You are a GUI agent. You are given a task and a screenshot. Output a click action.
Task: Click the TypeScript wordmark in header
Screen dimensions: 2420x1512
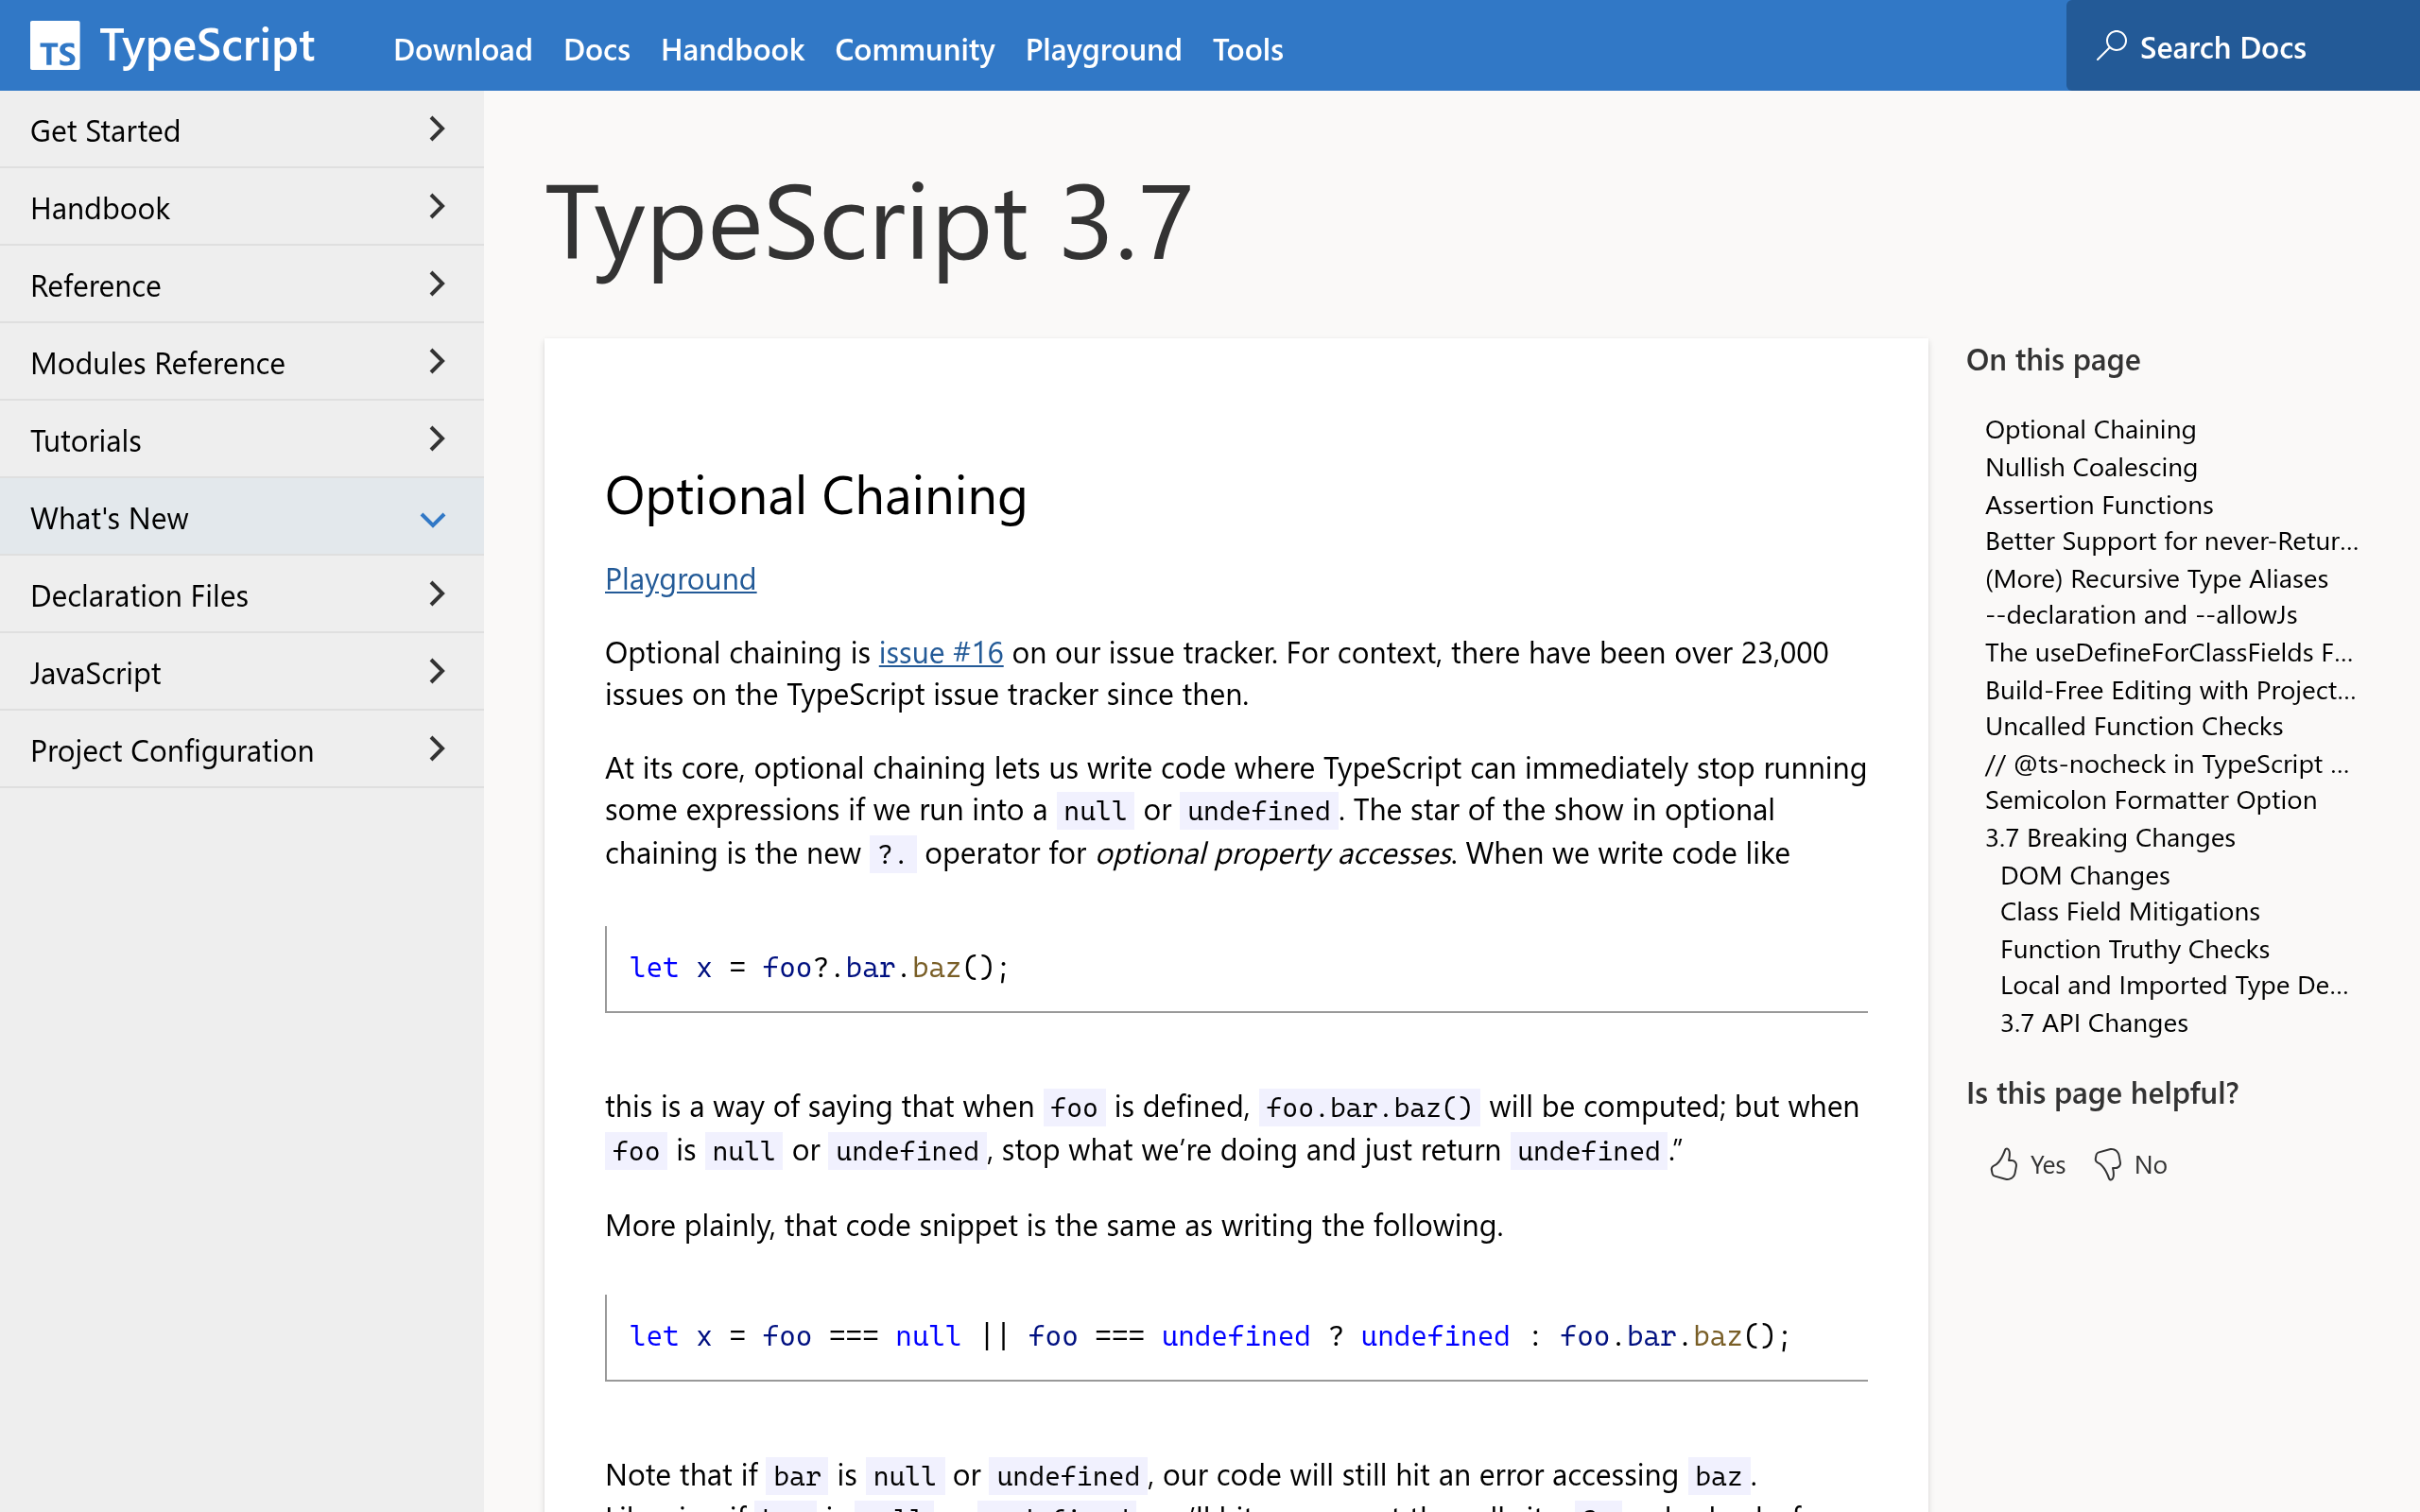click(207, 46)
